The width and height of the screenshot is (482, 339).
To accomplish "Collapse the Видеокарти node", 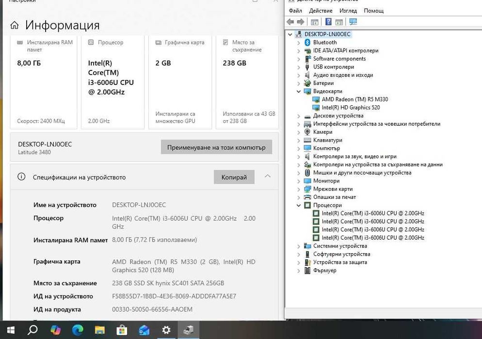I will click(299, 91).
